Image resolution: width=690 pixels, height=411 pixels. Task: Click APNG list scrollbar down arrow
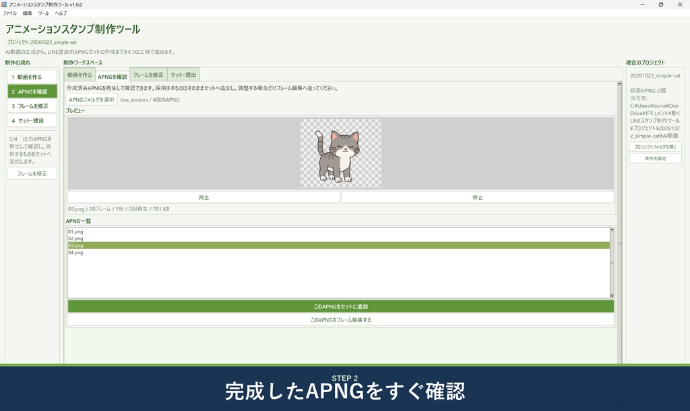[612, 296]
